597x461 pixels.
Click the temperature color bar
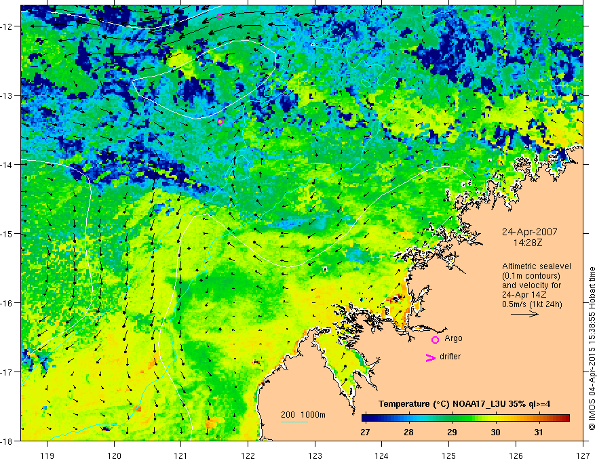465,418
